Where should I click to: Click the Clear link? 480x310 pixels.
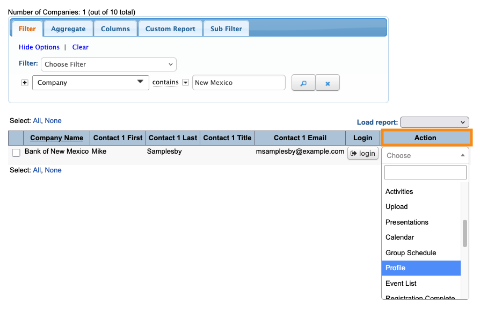pos(81,47)
